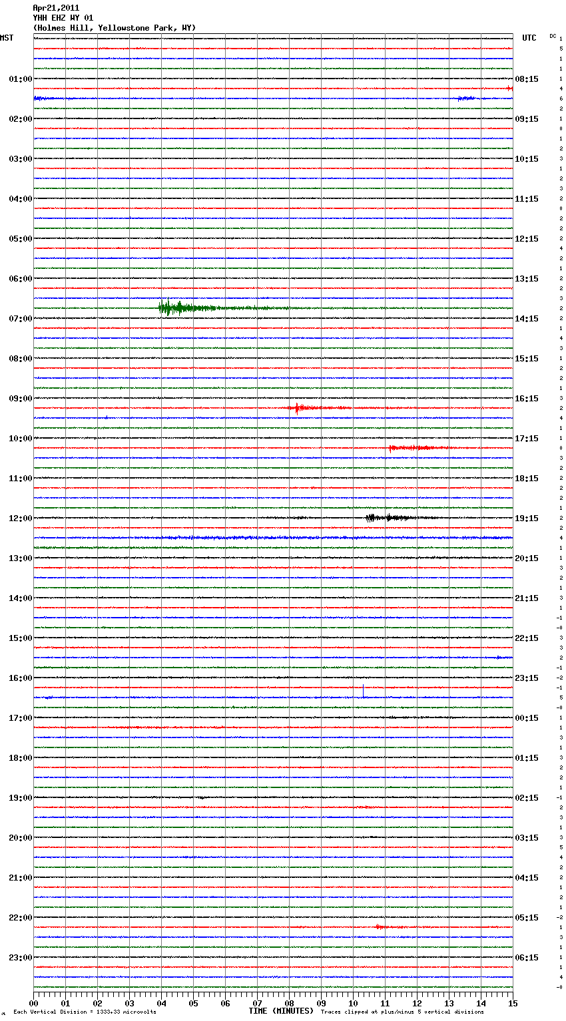Click the date label Apr21,2011
Screen dimensions: 566x1021
[x=56, y=8]
